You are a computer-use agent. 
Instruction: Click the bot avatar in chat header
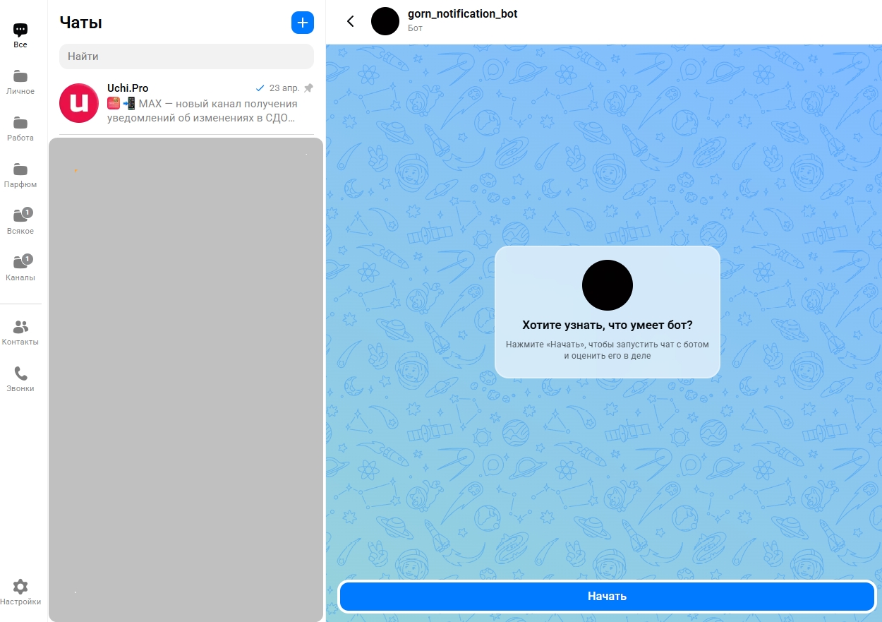point(385,21)
